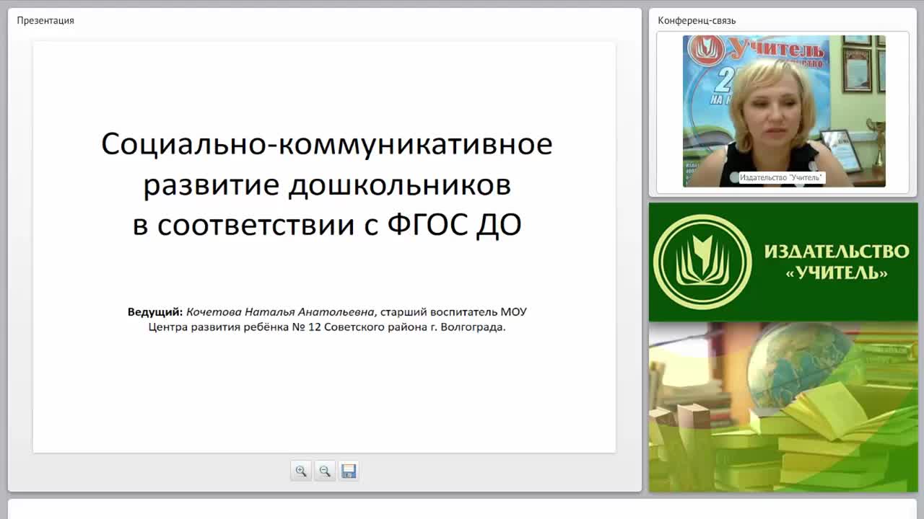Click the presenter name Кочетова Наталья Анатольевна

coord(281,312)
